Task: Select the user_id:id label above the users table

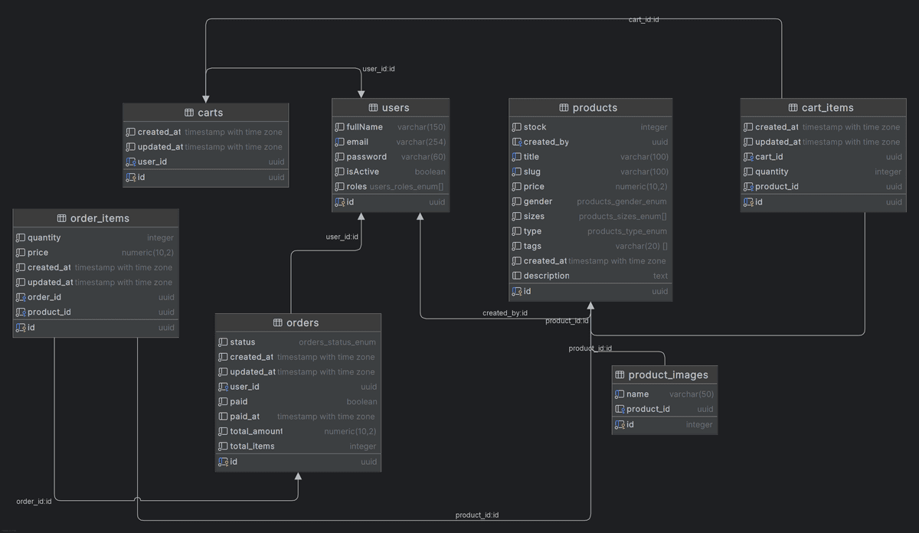Action: click(379, 68)
